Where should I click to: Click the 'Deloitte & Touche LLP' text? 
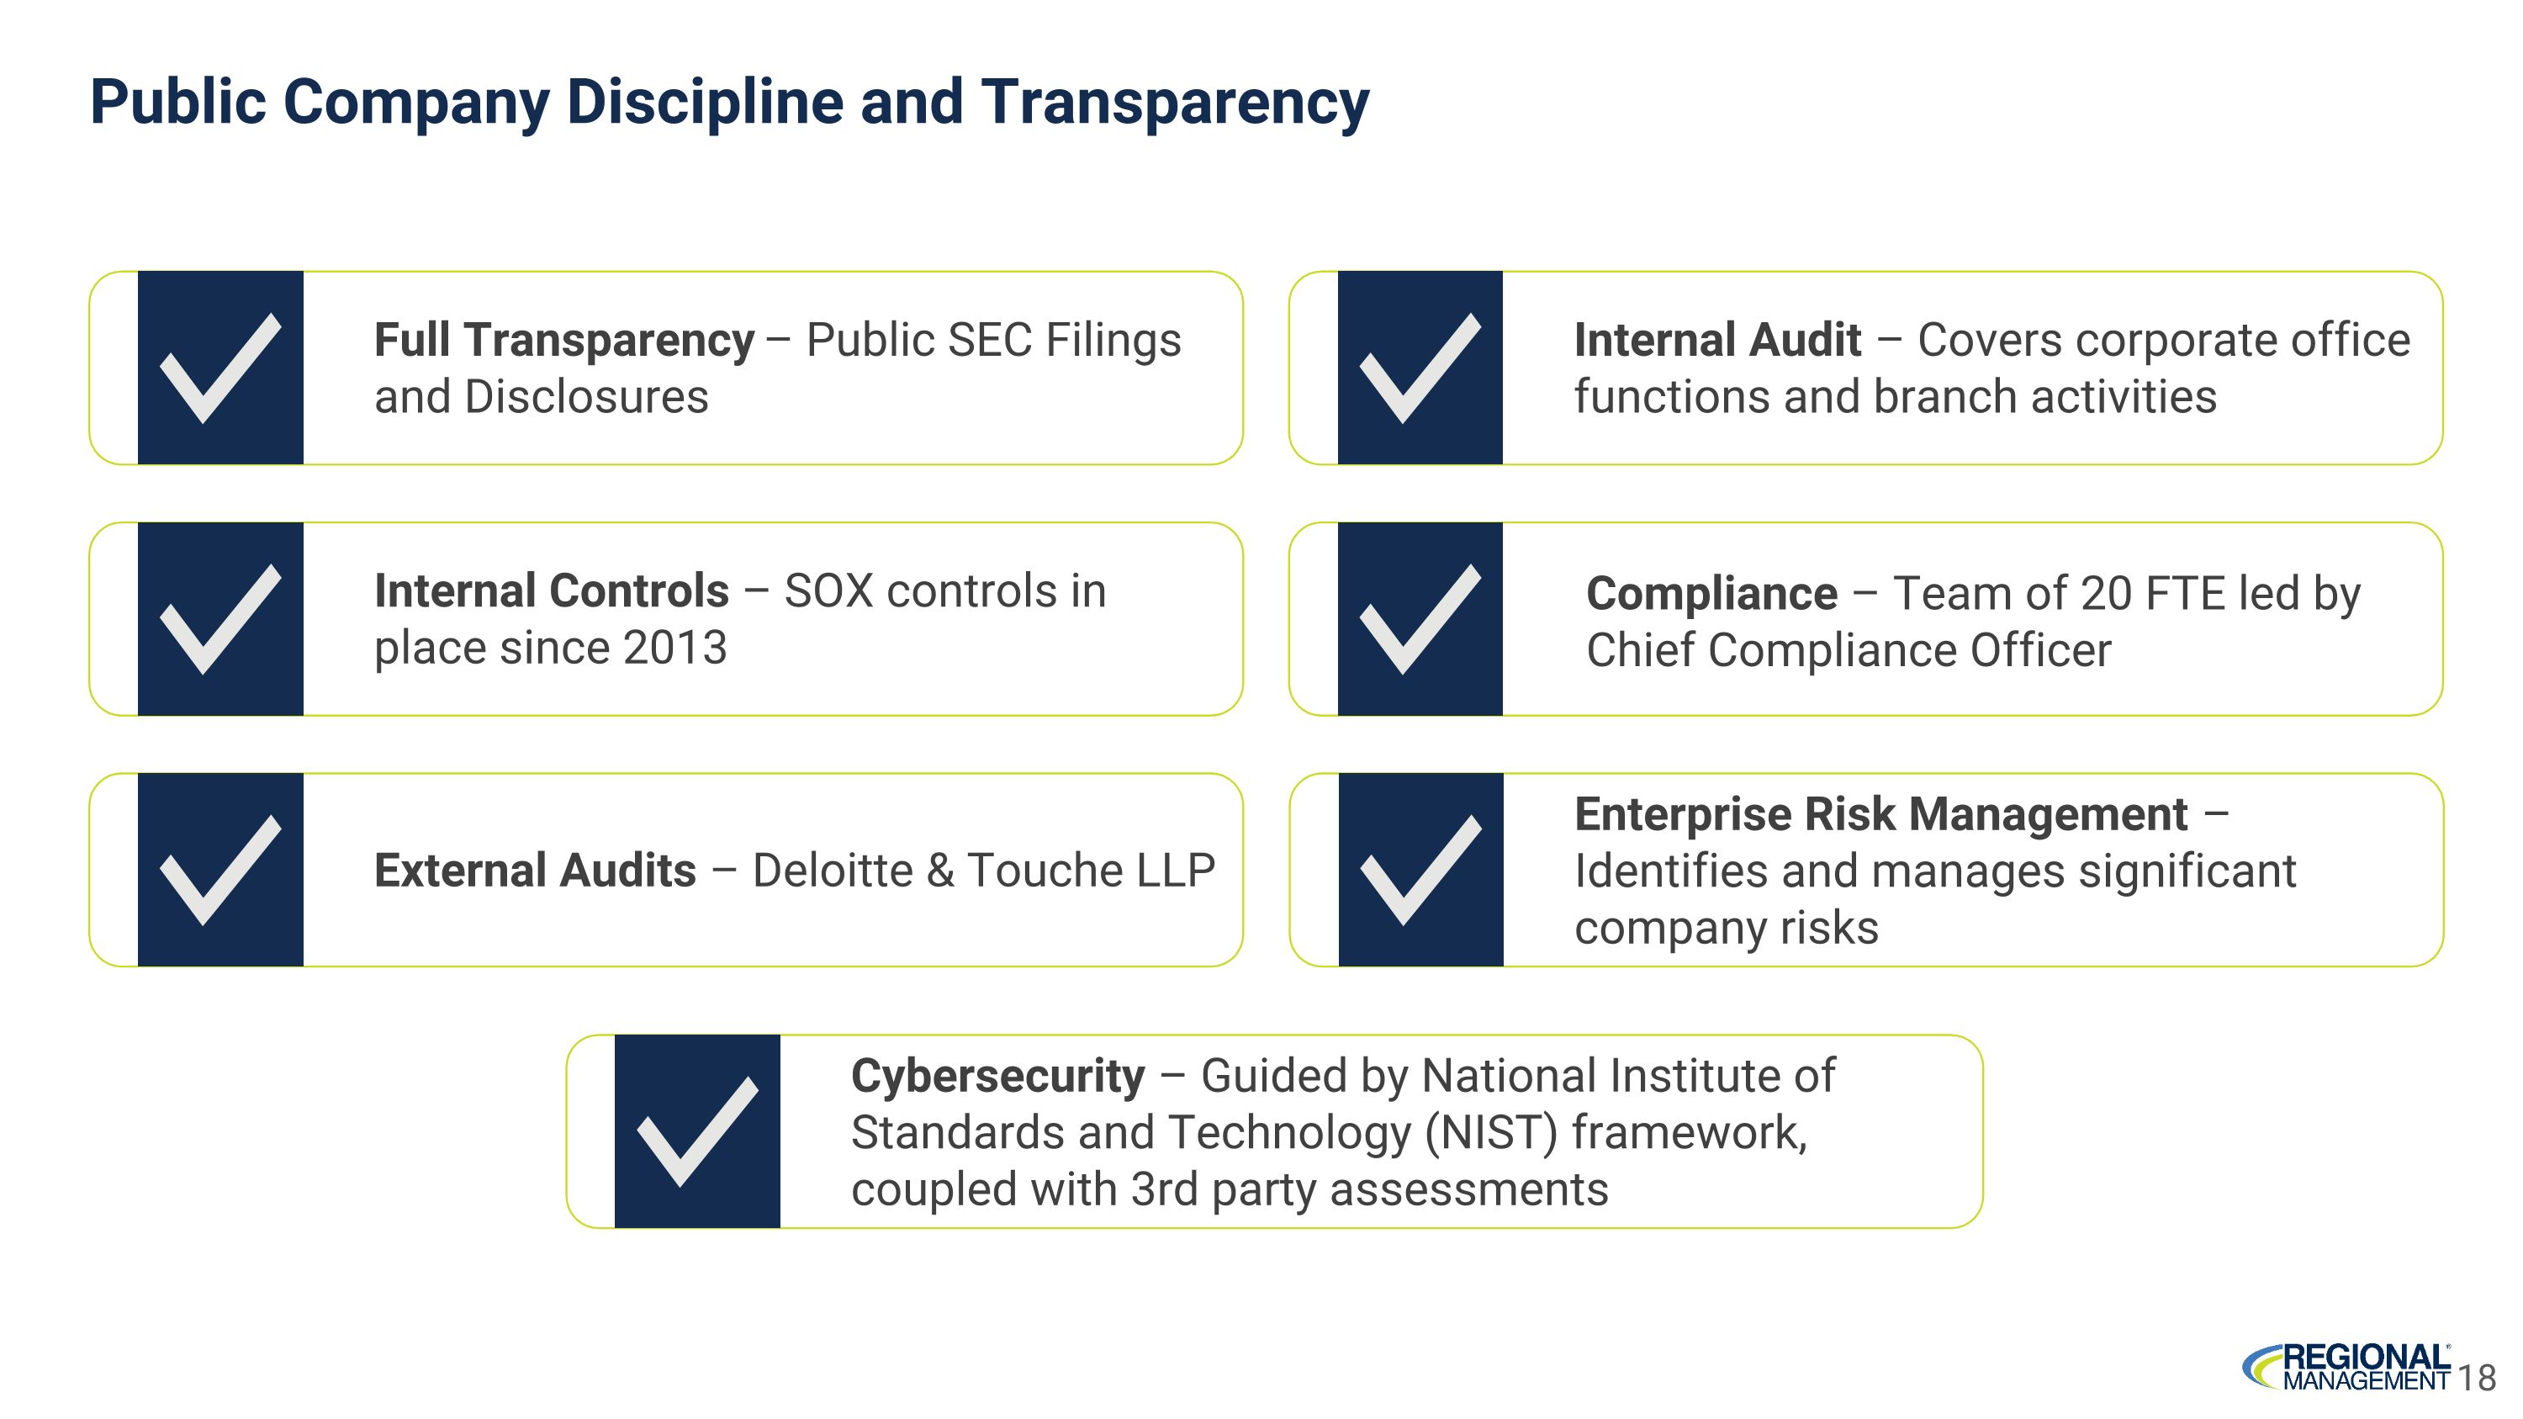(x=983, y=870)
